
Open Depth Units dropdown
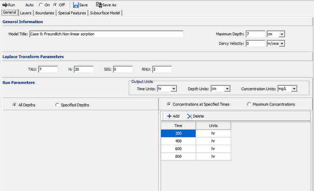pos(227,89)
